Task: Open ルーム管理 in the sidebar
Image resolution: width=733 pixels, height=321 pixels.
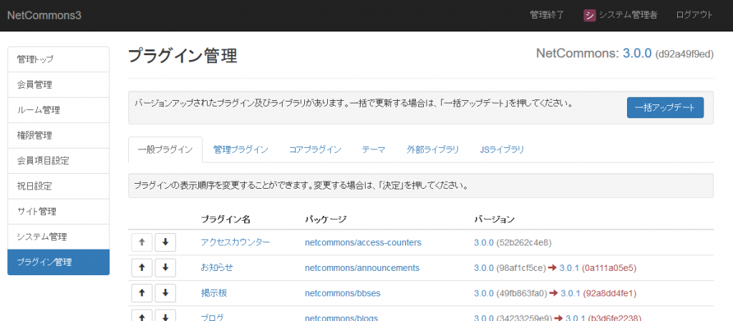Action: pyautogui.click(x=58, y=110)
